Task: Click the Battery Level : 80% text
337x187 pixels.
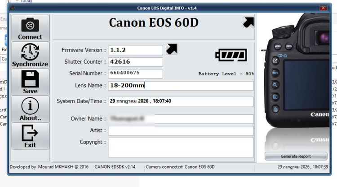Action: 226,74
